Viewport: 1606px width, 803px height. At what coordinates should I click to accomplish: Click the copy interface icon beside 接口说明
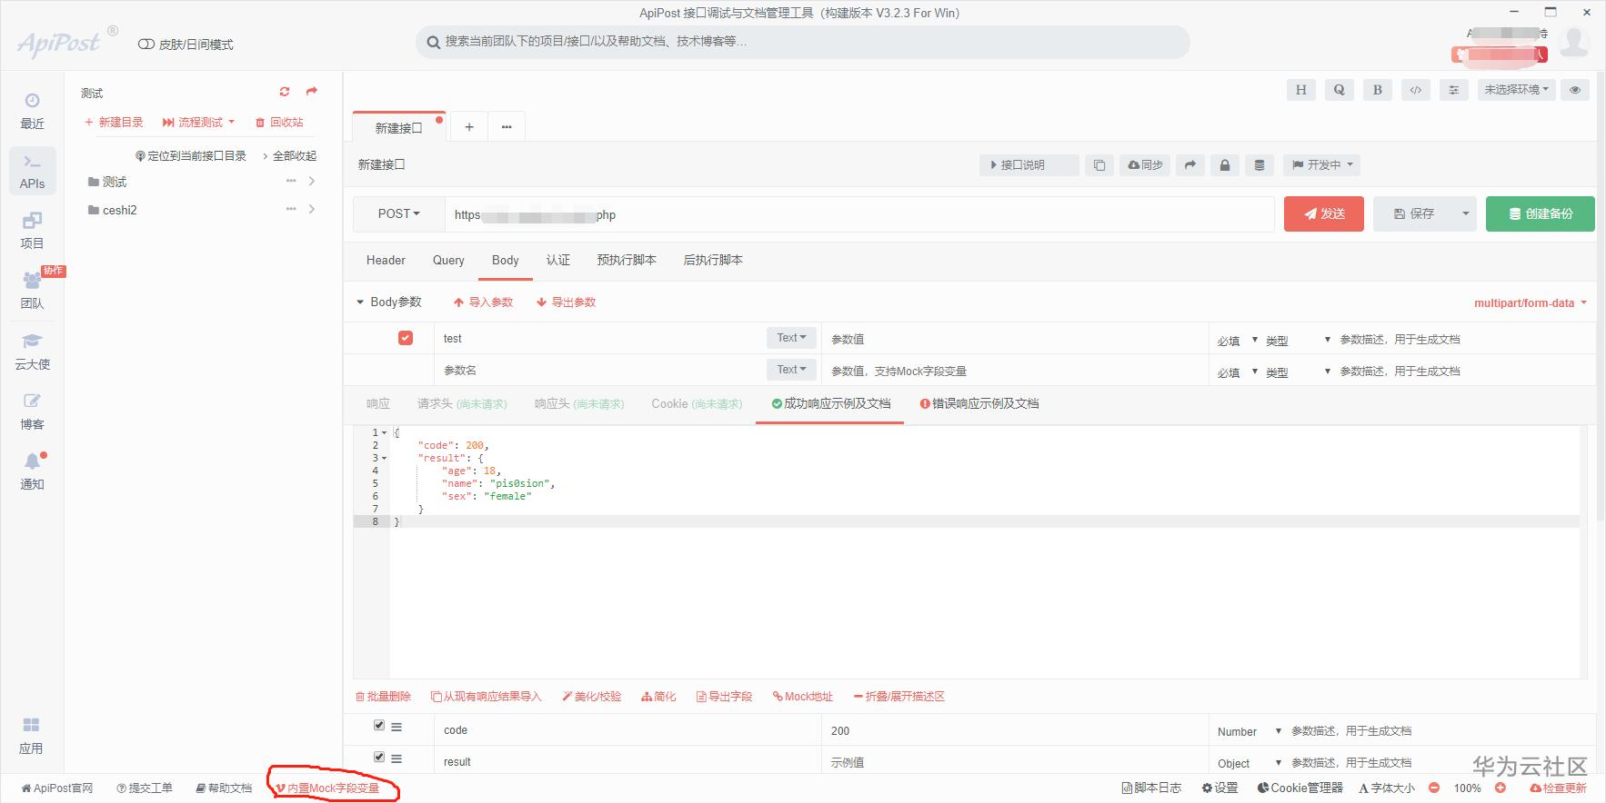tap(1099, 165)
